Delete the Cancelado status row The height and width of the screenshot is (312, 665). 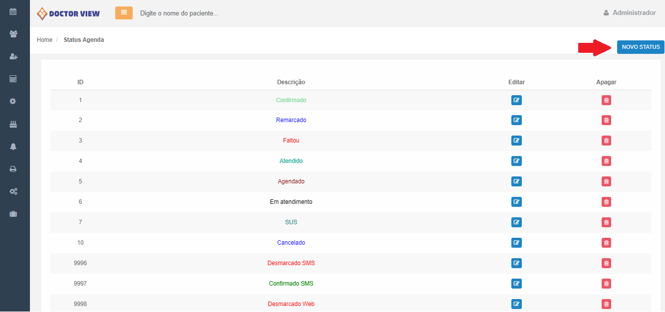[606, 243]
